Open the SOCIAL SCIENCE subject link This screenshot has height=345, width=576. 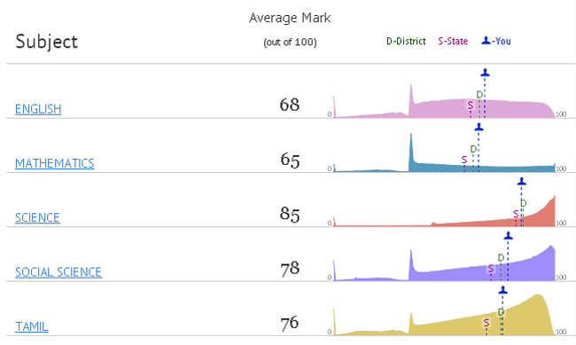click(x=58, y=272)
